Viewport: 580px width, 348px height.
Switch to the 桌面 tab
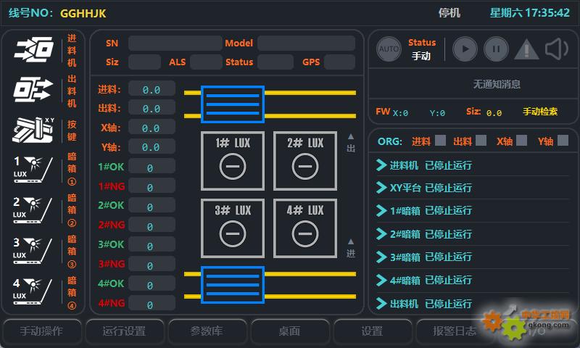pos(289,331)
